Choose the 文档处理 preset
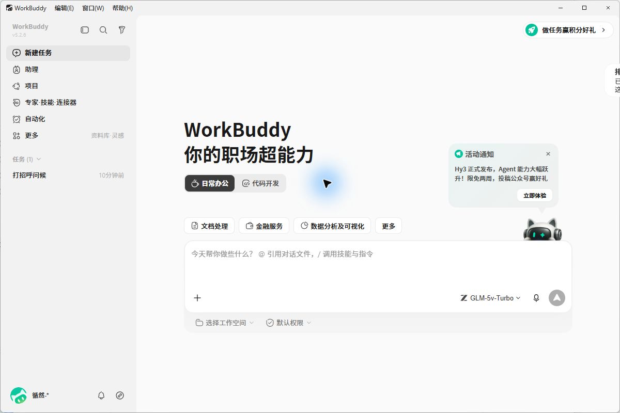Screen dimensions: 620x413 coord(209,226)
